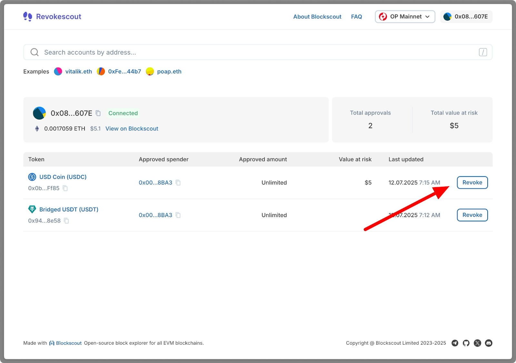Screen dimensions: 516x363
Task: Click the Total approvals value 2
Action: 370,126
